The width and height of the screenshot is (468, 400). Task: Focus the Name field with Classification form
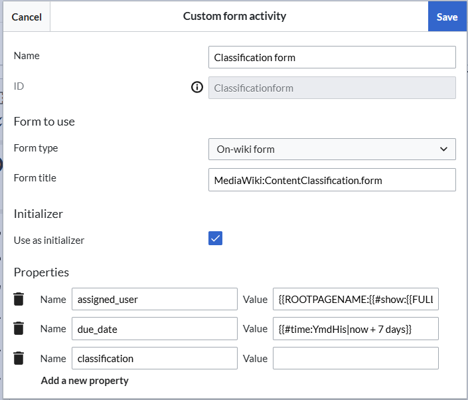332,57
